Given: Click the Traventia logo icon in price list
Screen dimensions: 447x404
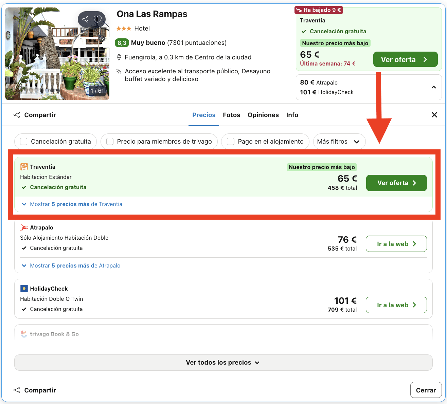Looking at the screenshot, I should coord(24,167).
